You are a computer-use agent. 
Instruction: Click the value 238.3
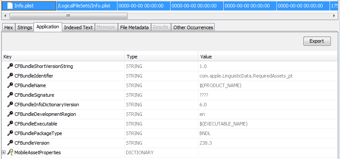(x=205, y=143)
